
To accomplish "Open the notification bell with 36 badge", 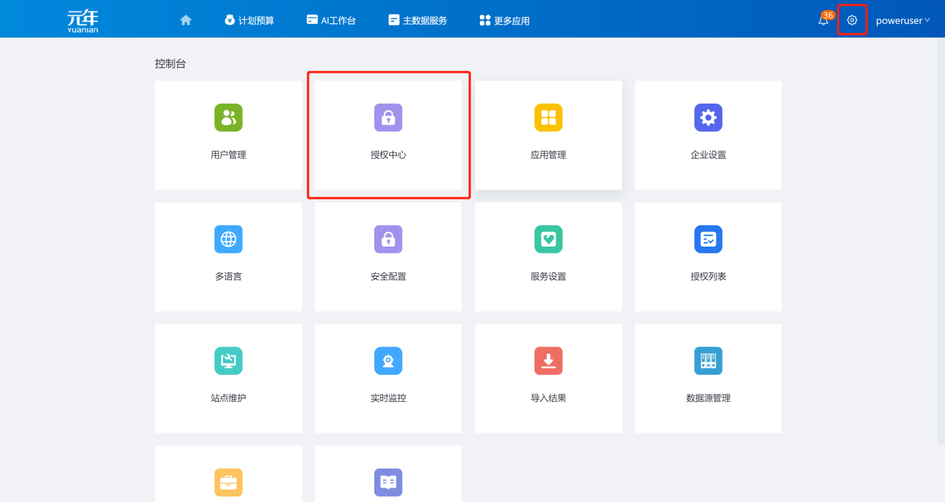I will coord(824,20).
